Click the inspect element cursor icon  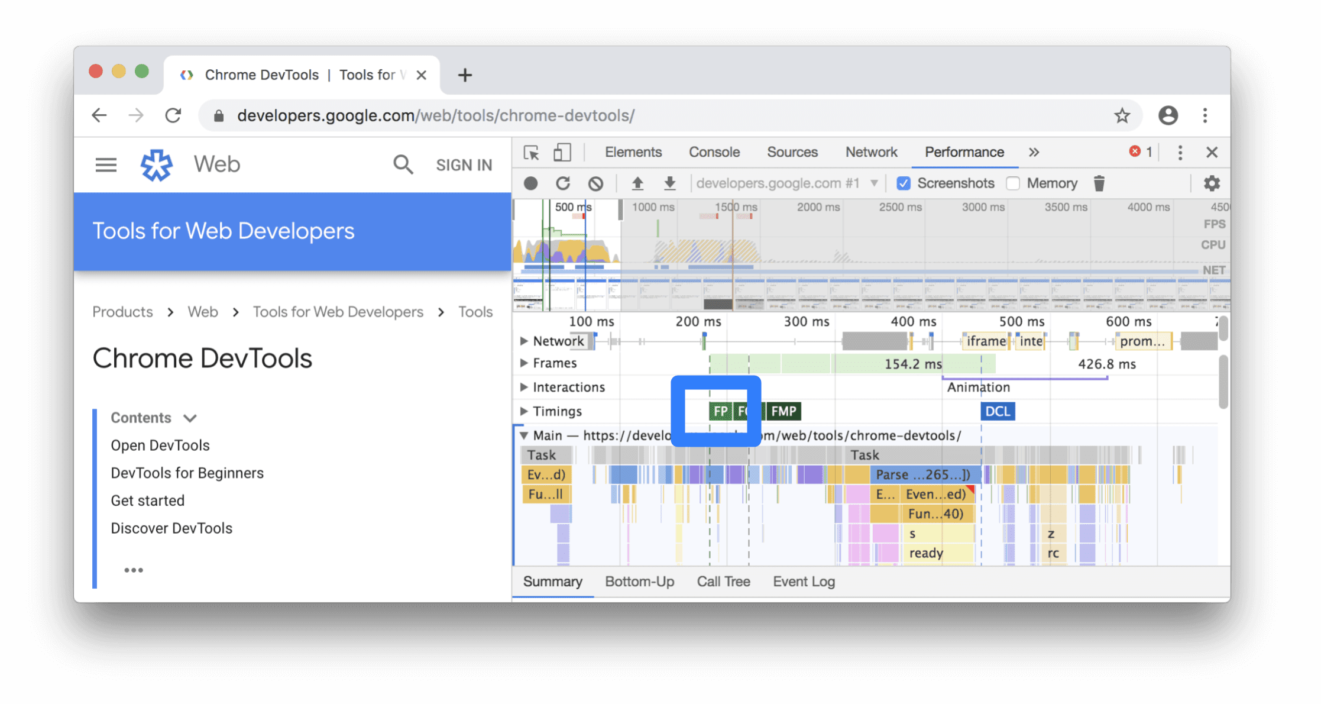pyautogui.click(x=530, y=151)
